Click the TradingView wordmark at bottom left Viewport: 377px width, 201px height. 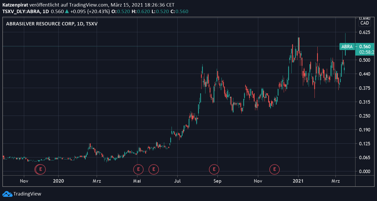[27, 194]
